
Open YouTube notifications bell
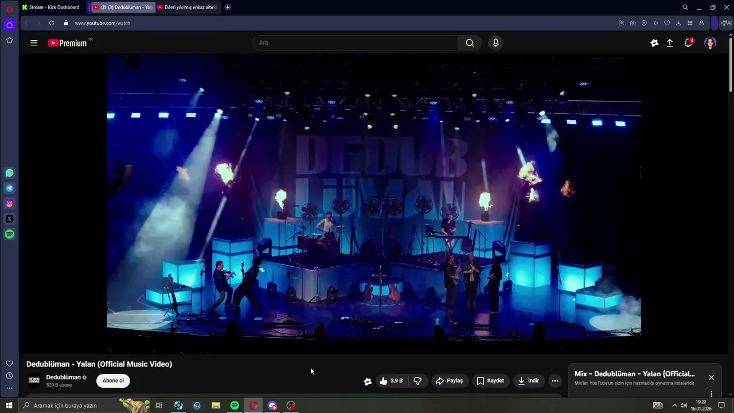tap(688, 43)
